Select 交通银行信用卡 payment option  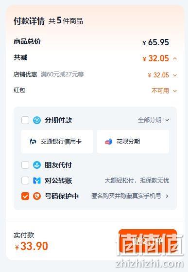point(57,142)
